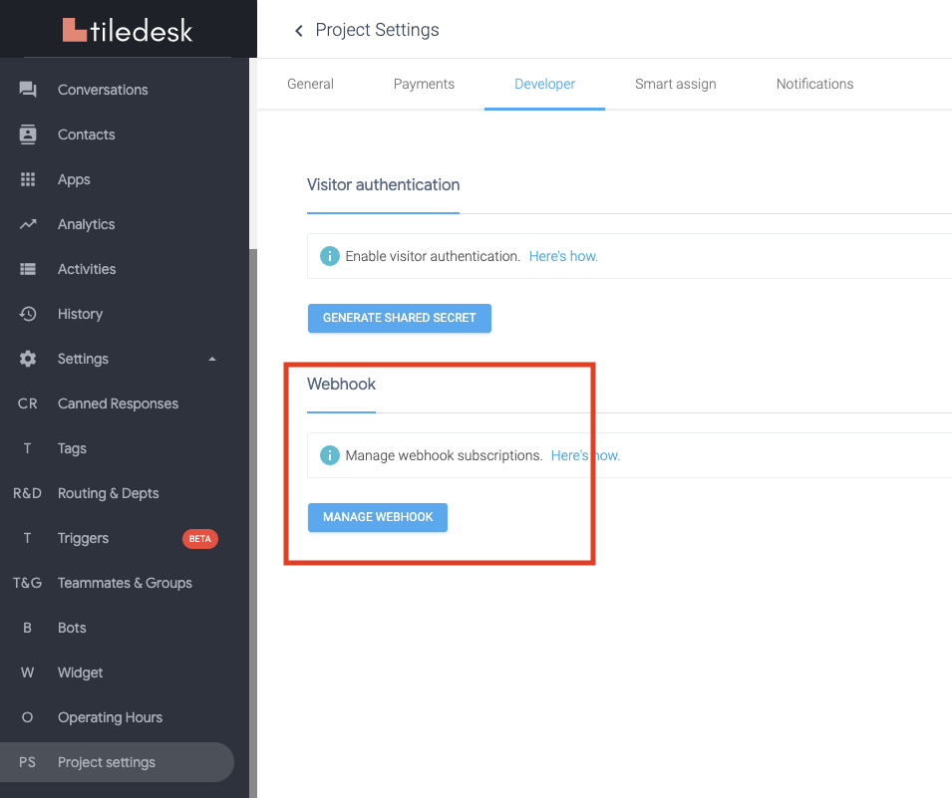Go to the Notifications tab
This screenshot has height=798, width=952.
(x=814, y=84)
